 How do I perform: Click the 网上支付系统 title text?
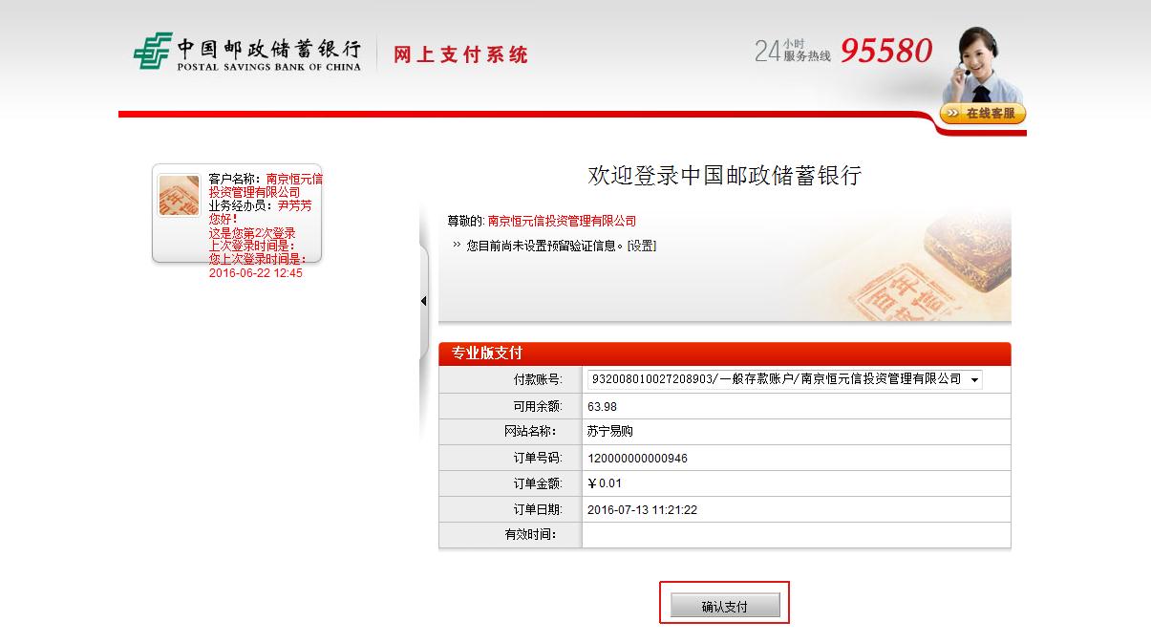460,54
